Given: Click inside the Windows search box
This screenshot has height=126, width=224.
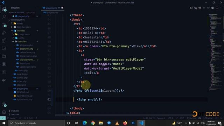Looking at the screenshot, I should point(36,123).
